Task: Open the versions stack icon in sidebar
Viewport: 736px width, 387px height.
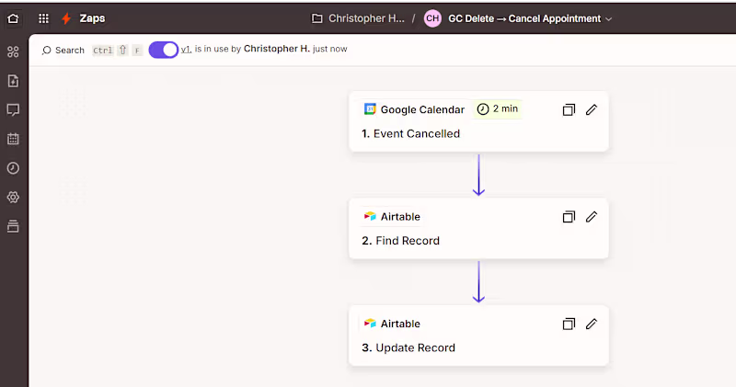Action: point(13,226)
